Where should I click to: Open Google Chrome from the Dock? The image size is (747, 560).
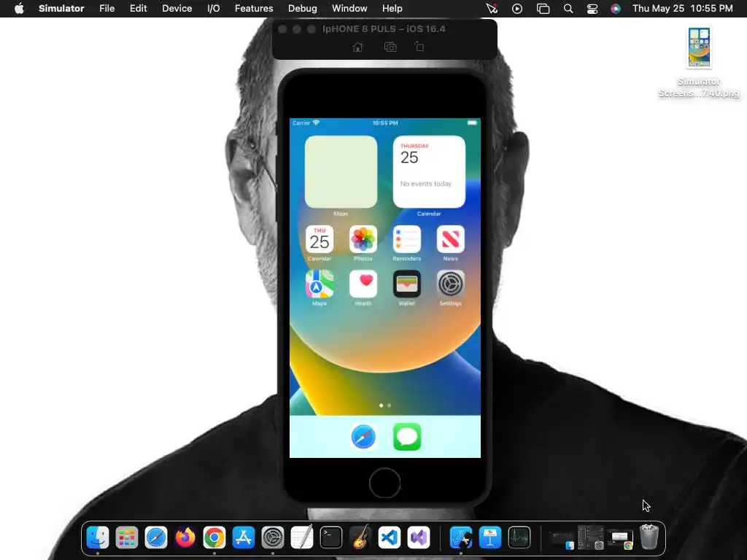click(214, 537)
